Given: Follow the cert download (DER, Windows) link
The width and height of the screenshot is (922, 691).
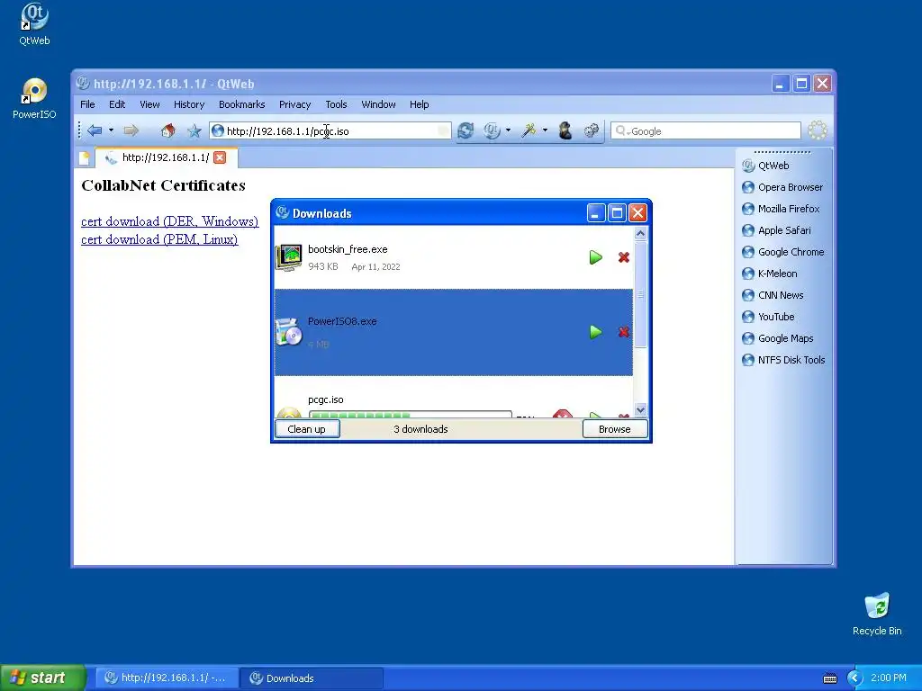Looking at the screenshot, I should 169,221.
